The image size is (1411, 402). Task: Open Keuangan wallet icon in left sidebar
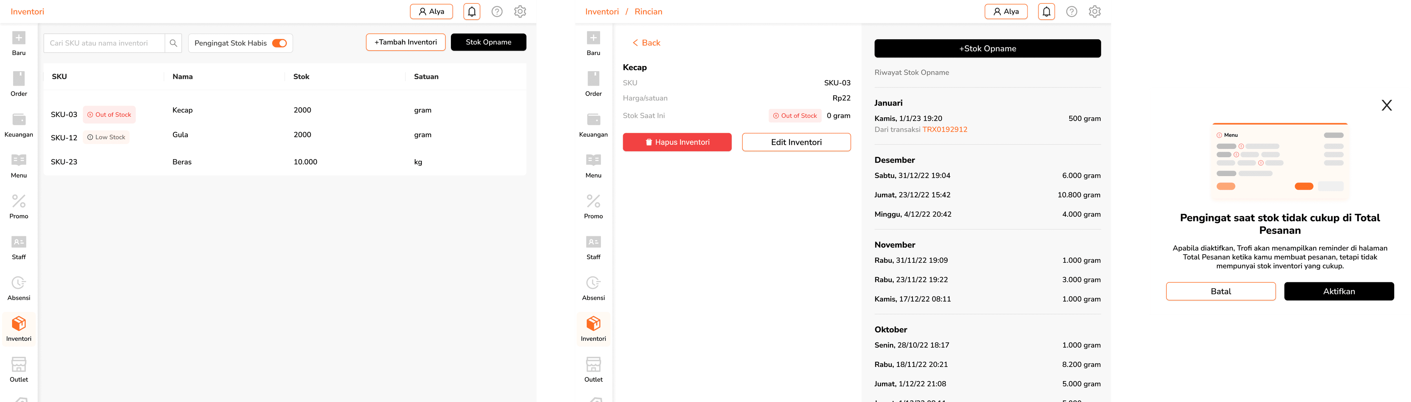pyautogui.click(x=19, y=120)
